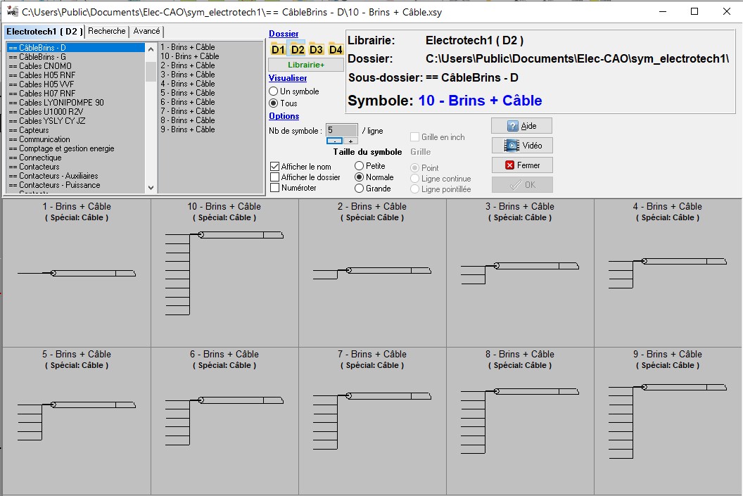Open help with the Aide button

click(x=521, y=126)
